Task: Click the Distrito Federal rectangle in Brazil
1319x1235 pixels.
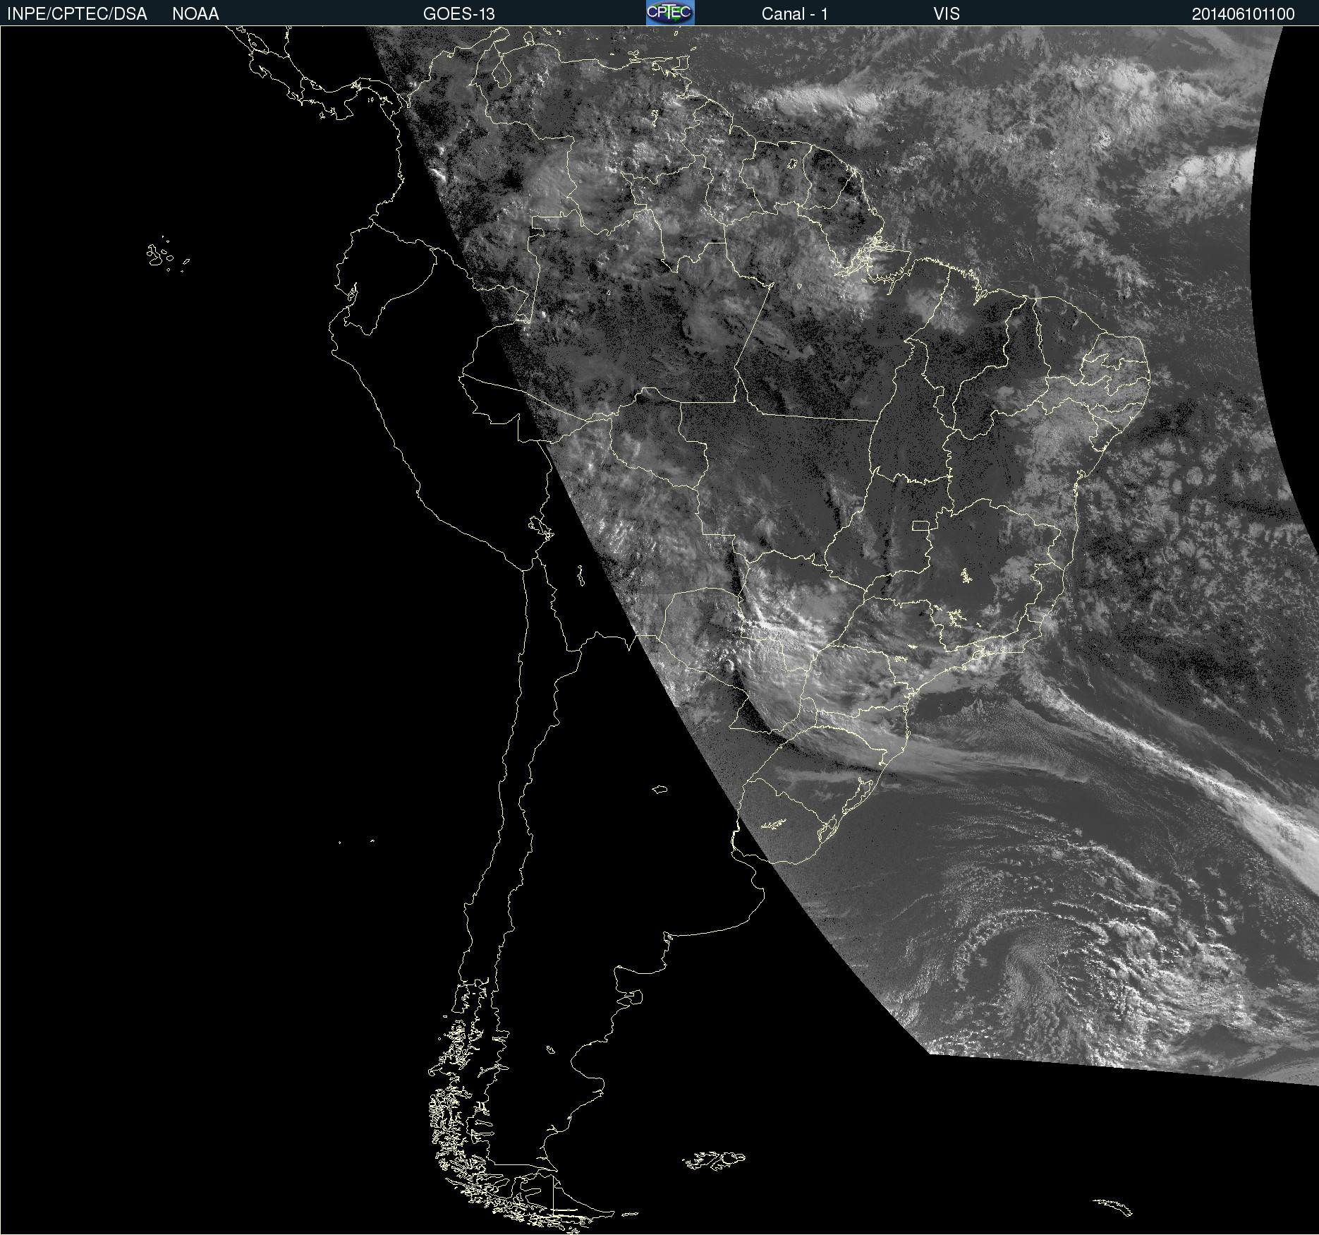Action: coord(920,525)
